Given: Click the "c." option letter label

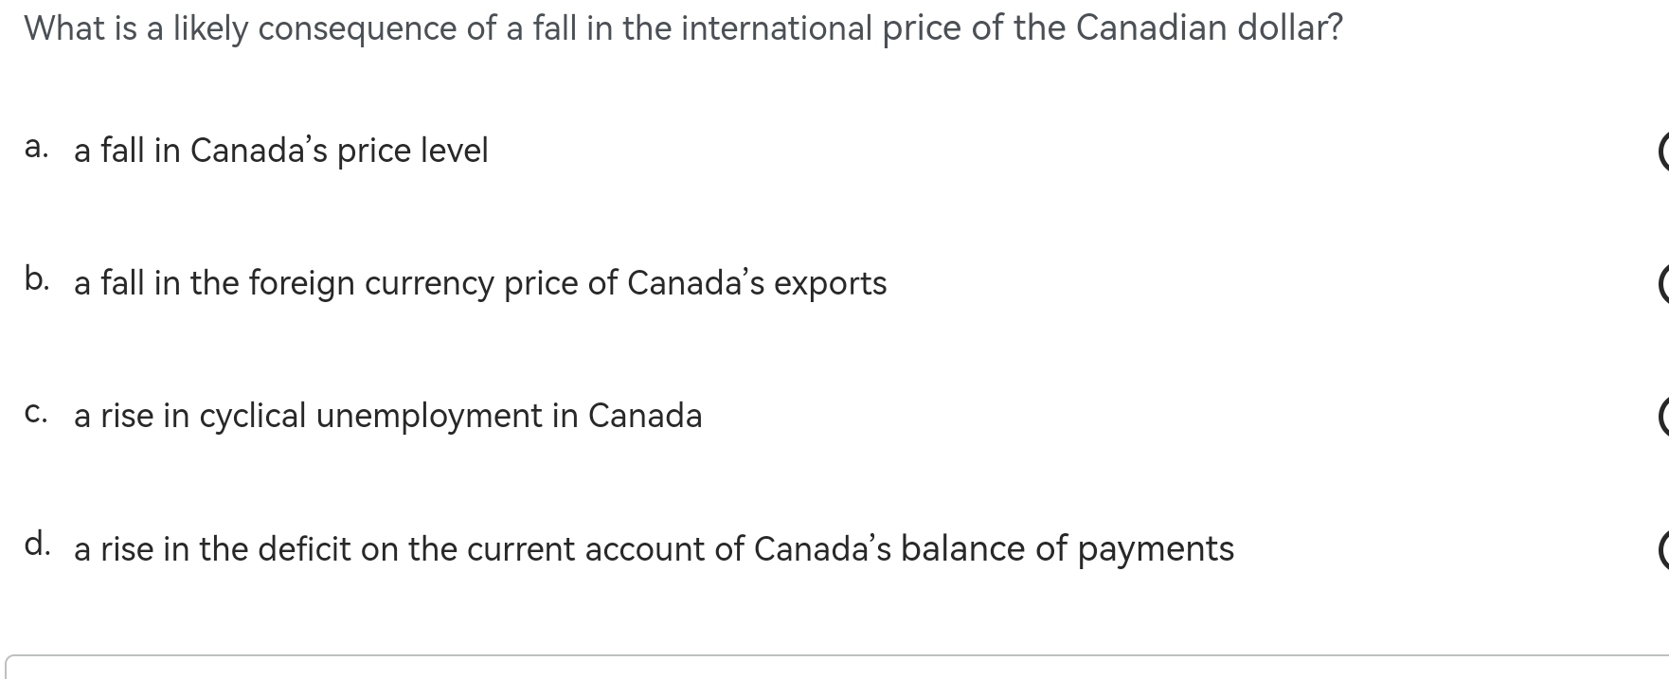Looking at the screenshot, I should pos(37,413).
